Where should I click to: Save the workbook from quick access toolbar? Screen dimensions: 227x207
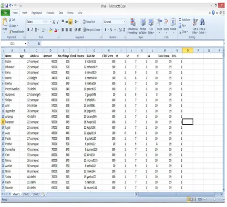(x=7, y=6)
